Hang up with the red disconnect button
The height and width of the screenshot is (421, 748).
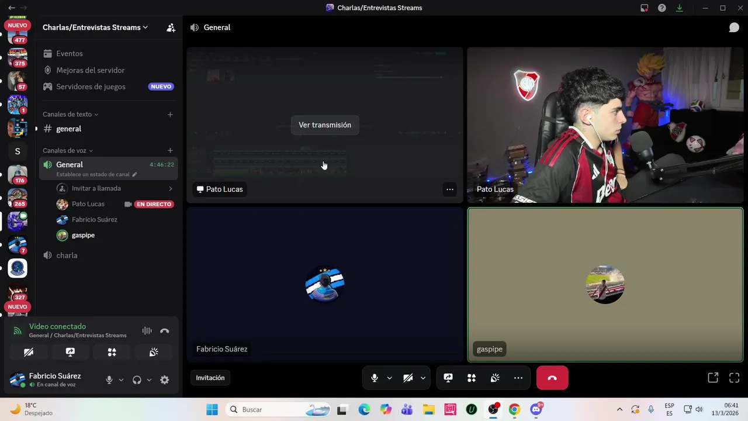(x=552, y=378)
